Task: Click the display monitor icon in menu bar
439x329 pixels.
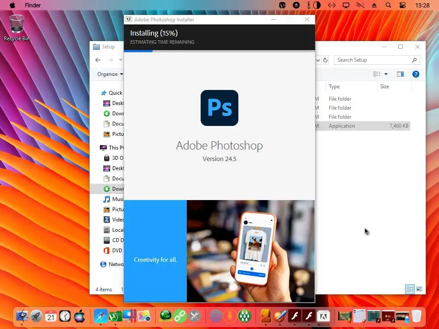Action: point(346,5)
